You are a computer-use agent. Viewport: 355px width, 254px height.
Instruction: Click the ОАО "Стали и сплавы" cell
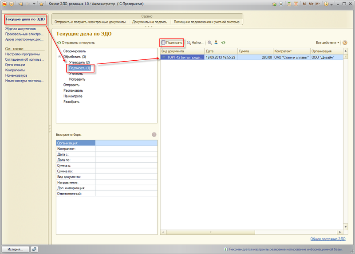pyautogui.click(x=292, y=57)
